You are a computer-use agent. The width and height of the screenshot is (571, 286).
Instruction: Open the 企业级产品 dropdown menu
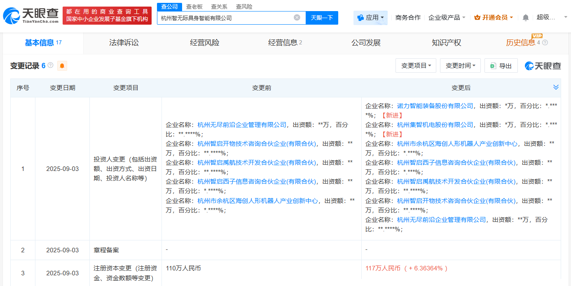[x=444, y=17]
